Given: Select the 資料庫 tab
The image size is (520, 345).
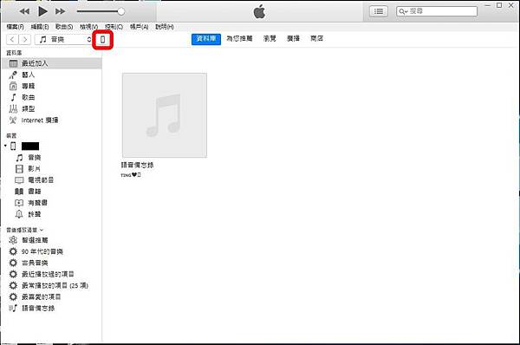Looking at the screenshot, I should click(206, 39).
